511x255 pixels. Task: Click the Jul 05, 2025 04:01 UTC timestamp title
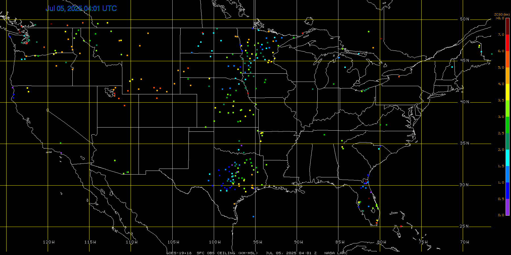[81, 8]
